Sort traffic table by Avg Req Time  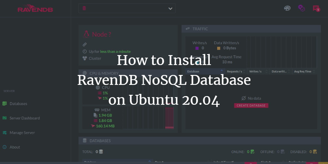(304, 71)
